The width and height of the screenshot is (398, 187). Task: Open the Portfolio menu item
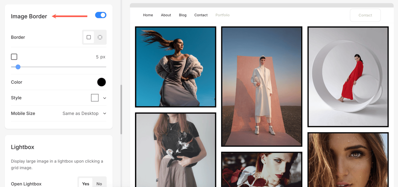pos(223,15)
